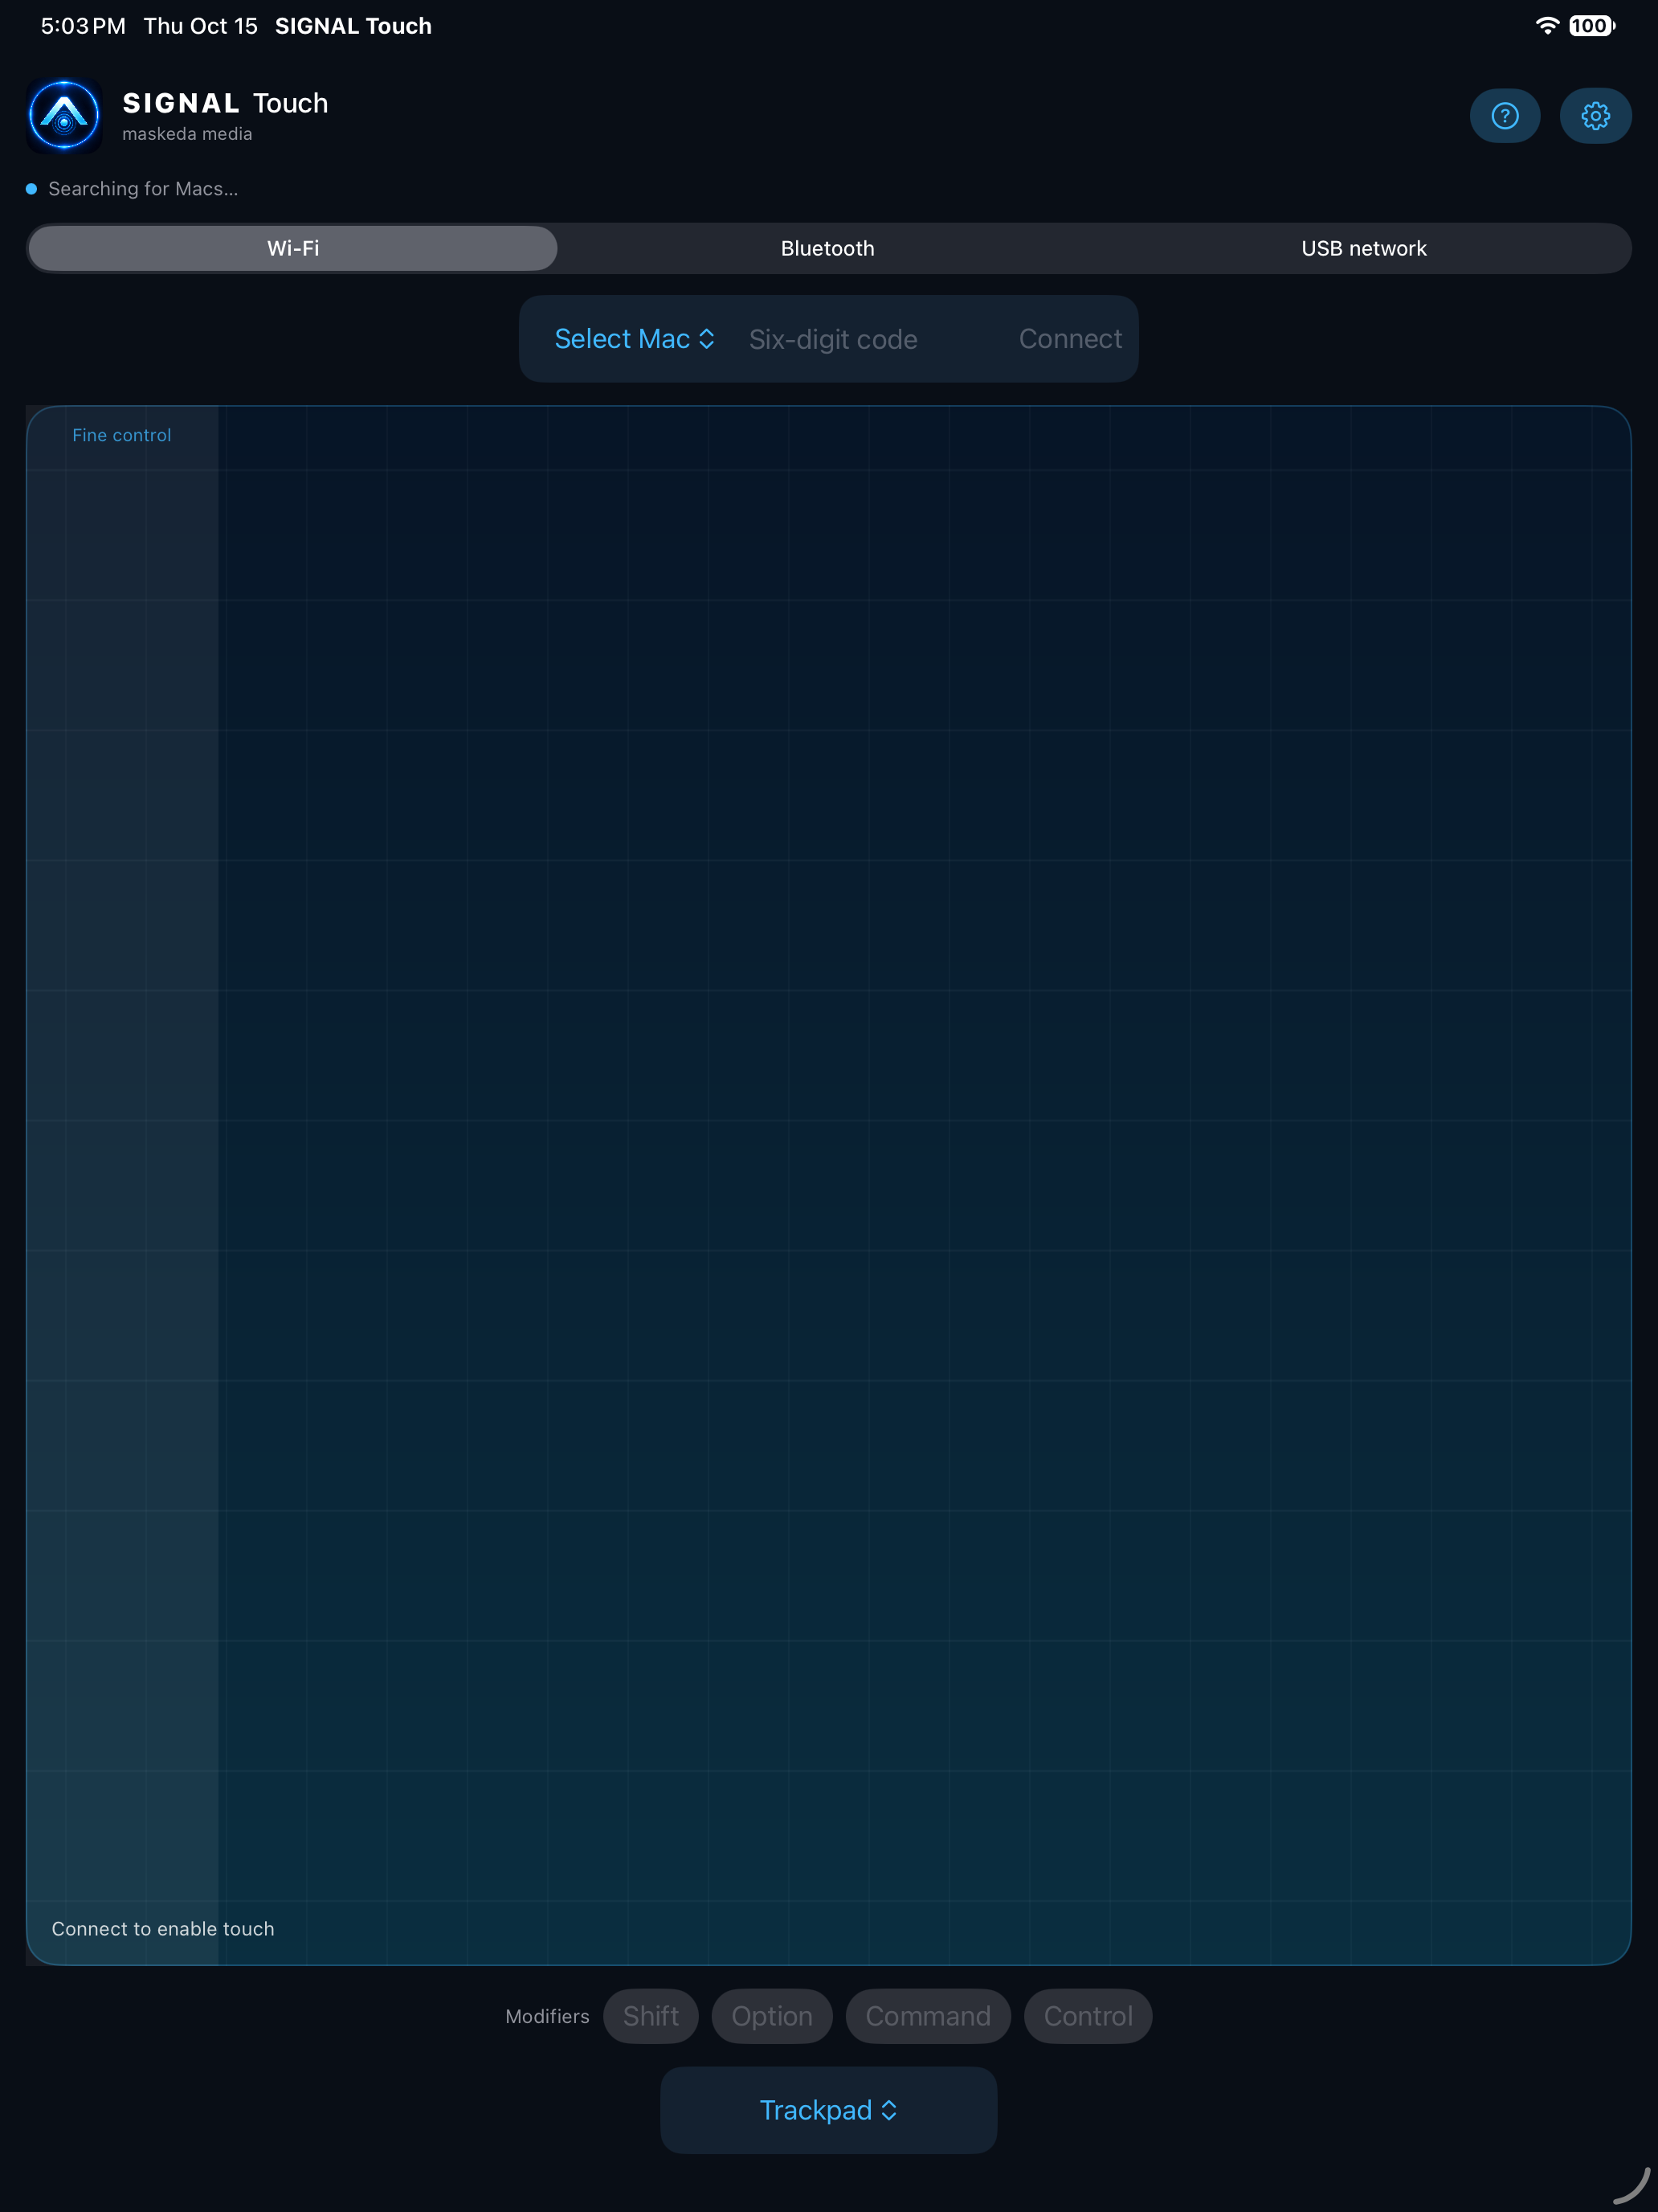The height and width of the screenshot is (2212, 1658).
Task: Open the help question mark button
Action: [1504, 116]
